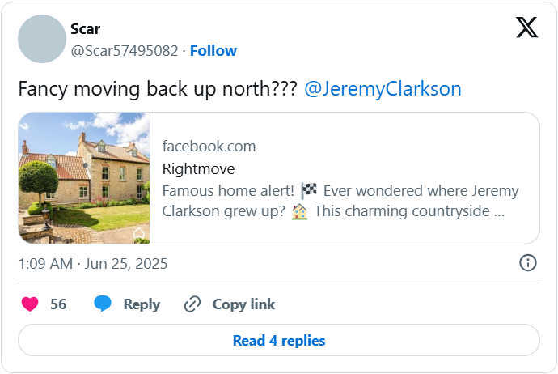Click the Famous home alert card description
Viewport: 558px width, 374px height.
click(x=340, y=201)
